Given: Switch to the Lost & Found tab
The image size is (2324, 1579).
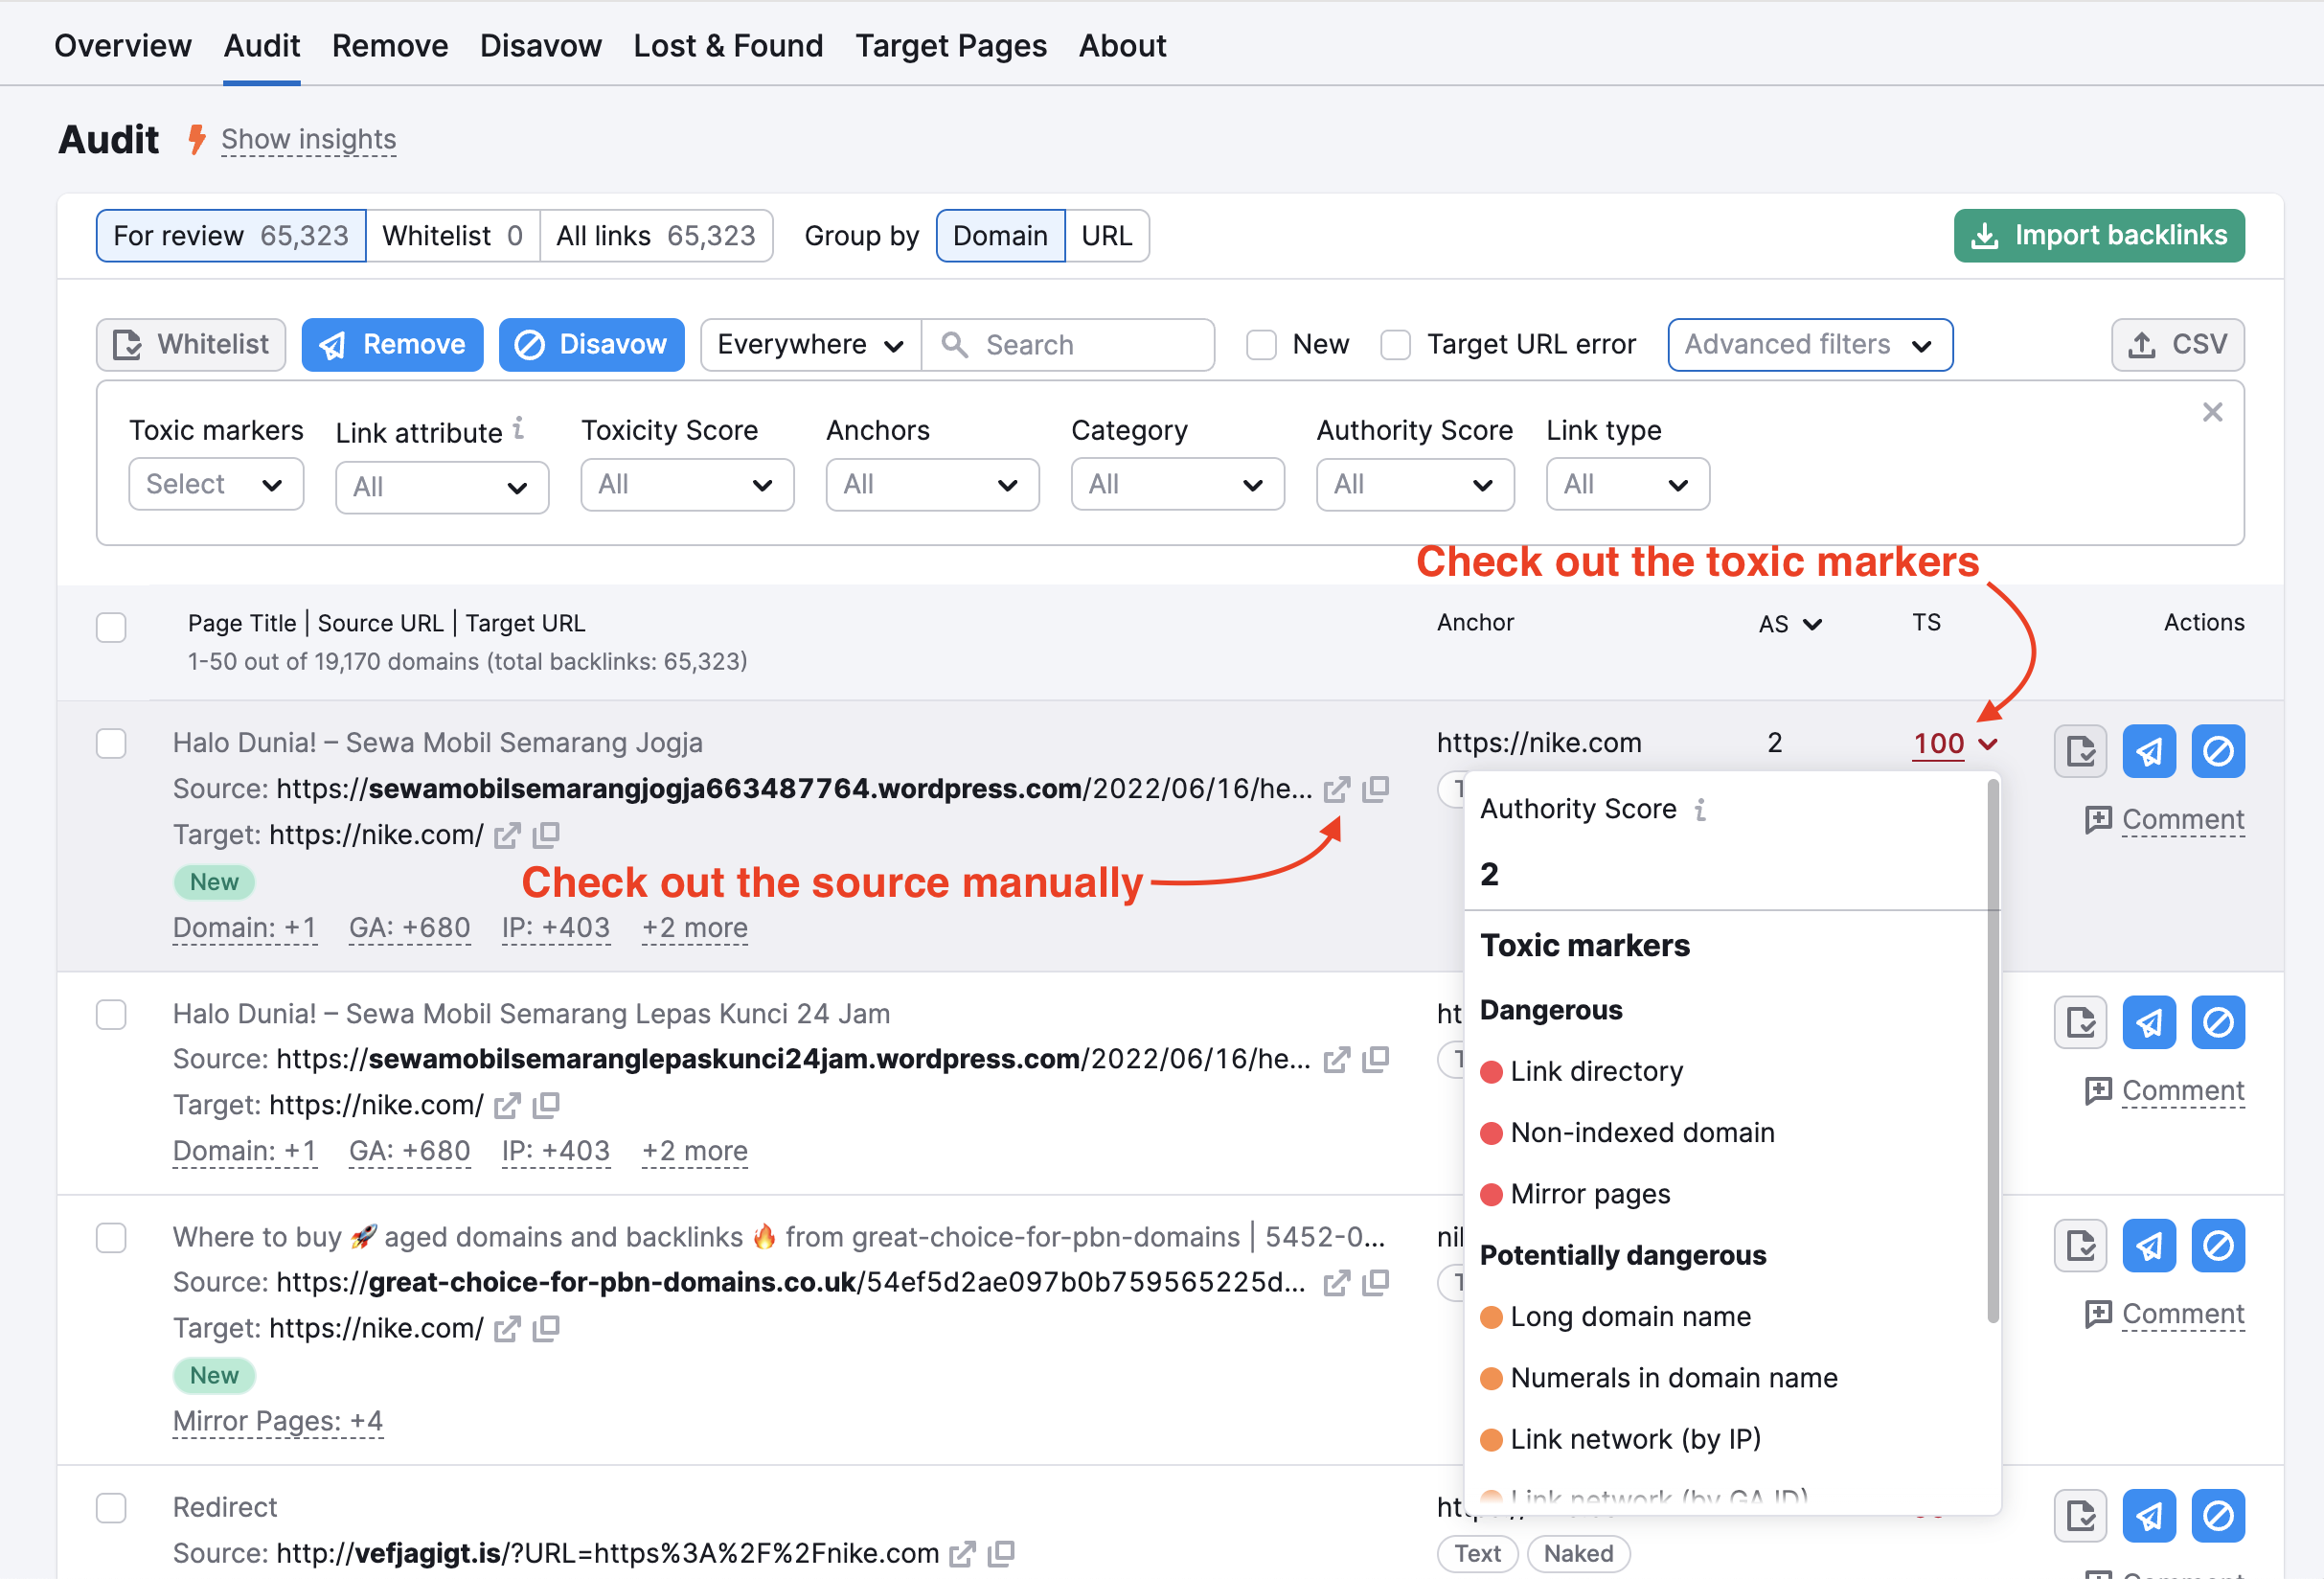Looking at the screenshot, I should click(x=728, y=45).
